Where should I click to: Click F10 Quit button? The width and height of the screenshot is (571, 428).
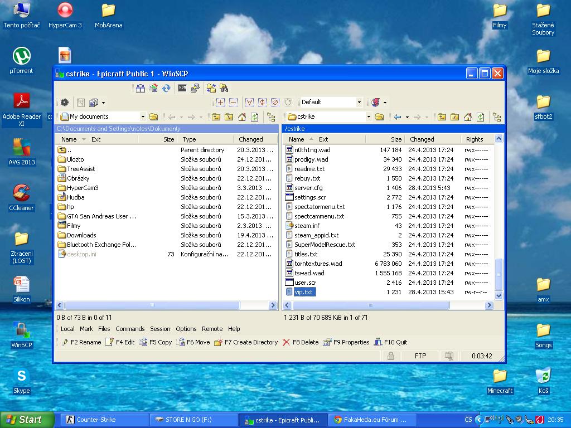click(x=391, y=342)
